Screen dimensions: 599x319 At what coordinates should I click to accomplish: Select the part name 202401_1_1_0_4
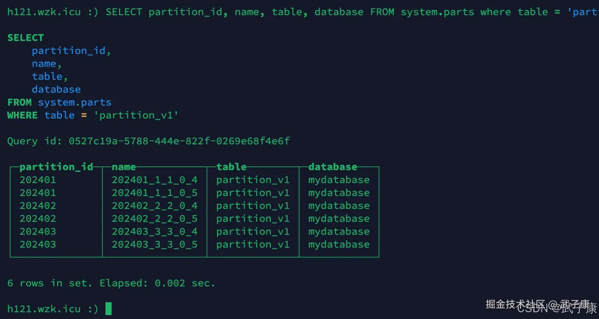[x=155, y=180]
